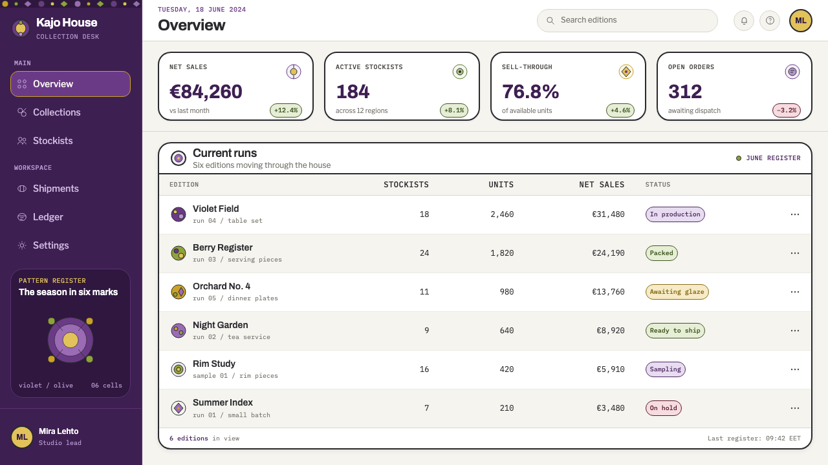This screenshot has width=828, height=465.
Task: Click the Sell-Through card icon
Action: [626, 72]
